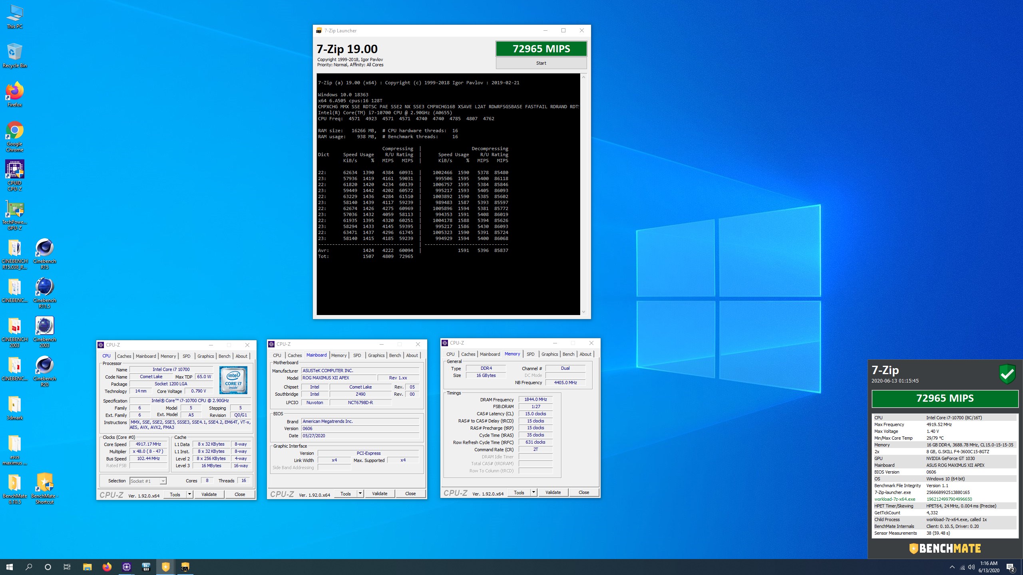Open File Explorer from the taskbar
This screenshot has height=575, width=1023.
[87, 567]
